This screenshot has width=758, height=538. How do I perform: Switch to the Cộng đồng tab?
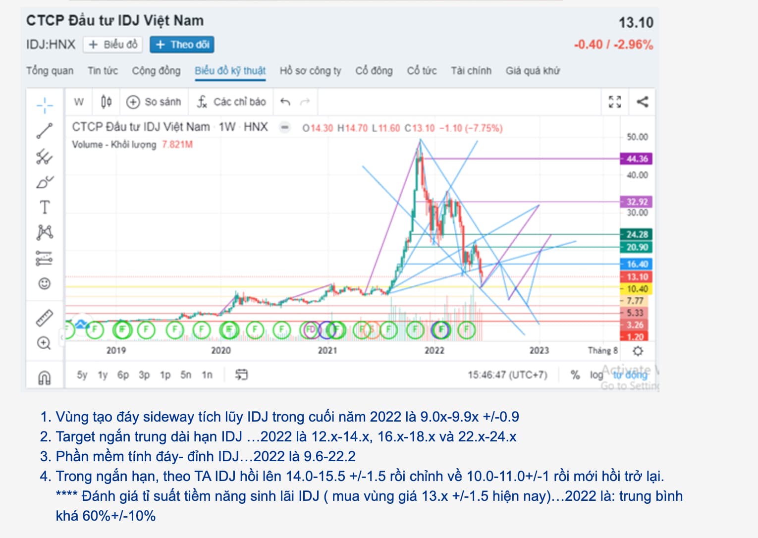coord(156,71)
